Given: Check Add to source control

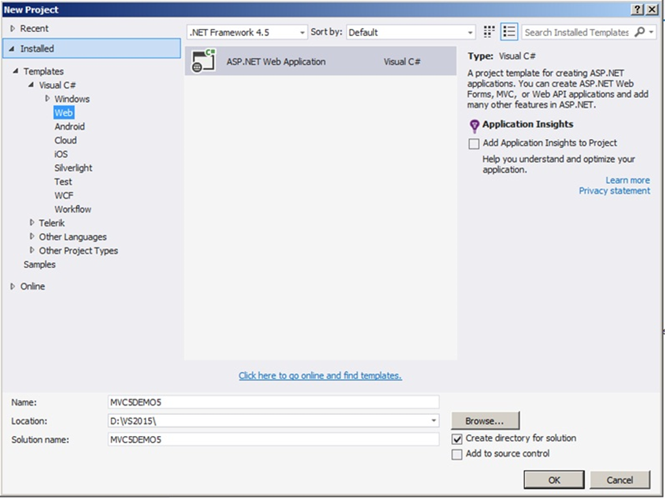Looking at the screenshot, I should pos(457,454).
